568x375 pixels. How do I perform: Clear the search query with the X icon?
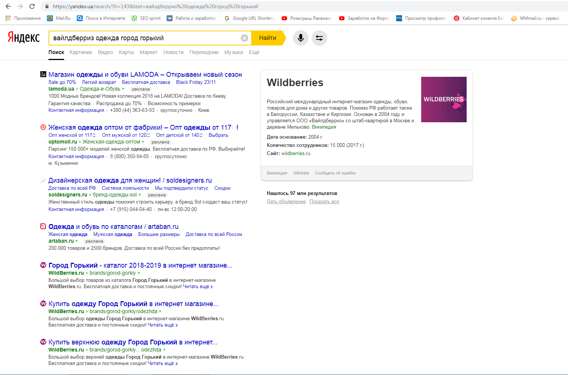[x=244, y=38]
